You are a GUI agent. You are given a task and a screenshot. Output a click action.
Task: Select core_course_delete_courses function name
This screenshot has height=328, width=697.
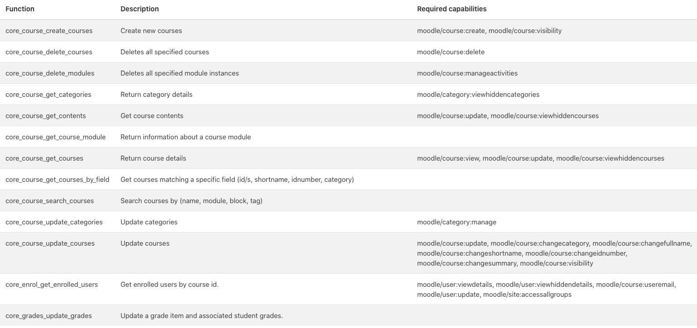point(49,52)
